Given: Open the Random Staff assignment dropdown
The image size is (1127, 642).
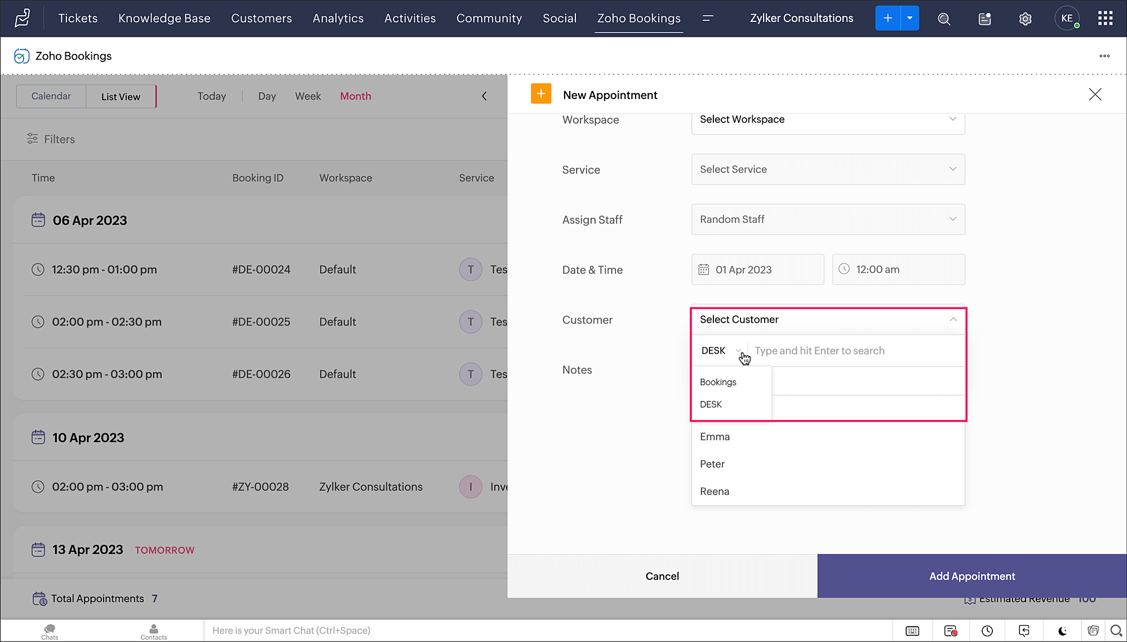Looking at the screenshot, I should coord(827,220).
